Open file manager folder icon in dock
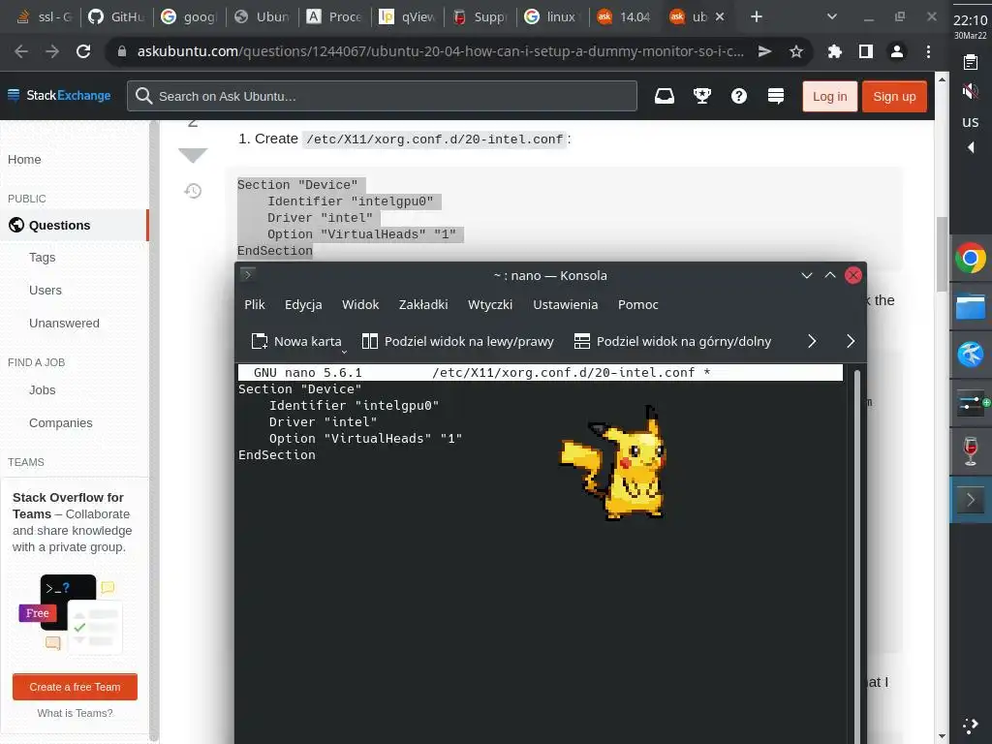The image size is (992, 744). pyautogui.click(x=971, y=306)
